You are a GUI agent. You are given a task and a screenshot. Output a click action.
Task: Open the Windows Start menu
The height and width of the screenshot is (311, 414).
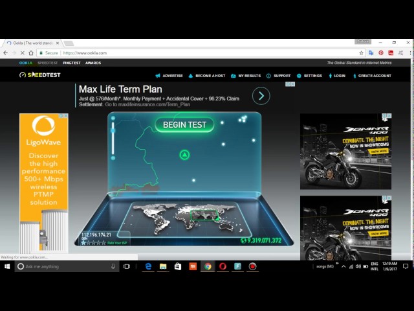tap(7, 266)
